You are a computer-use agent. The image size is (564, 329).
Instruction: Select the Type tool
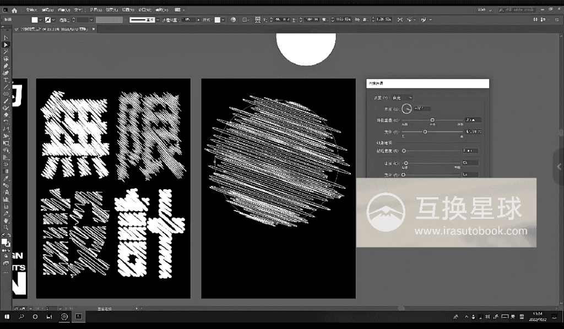(6, 80)
